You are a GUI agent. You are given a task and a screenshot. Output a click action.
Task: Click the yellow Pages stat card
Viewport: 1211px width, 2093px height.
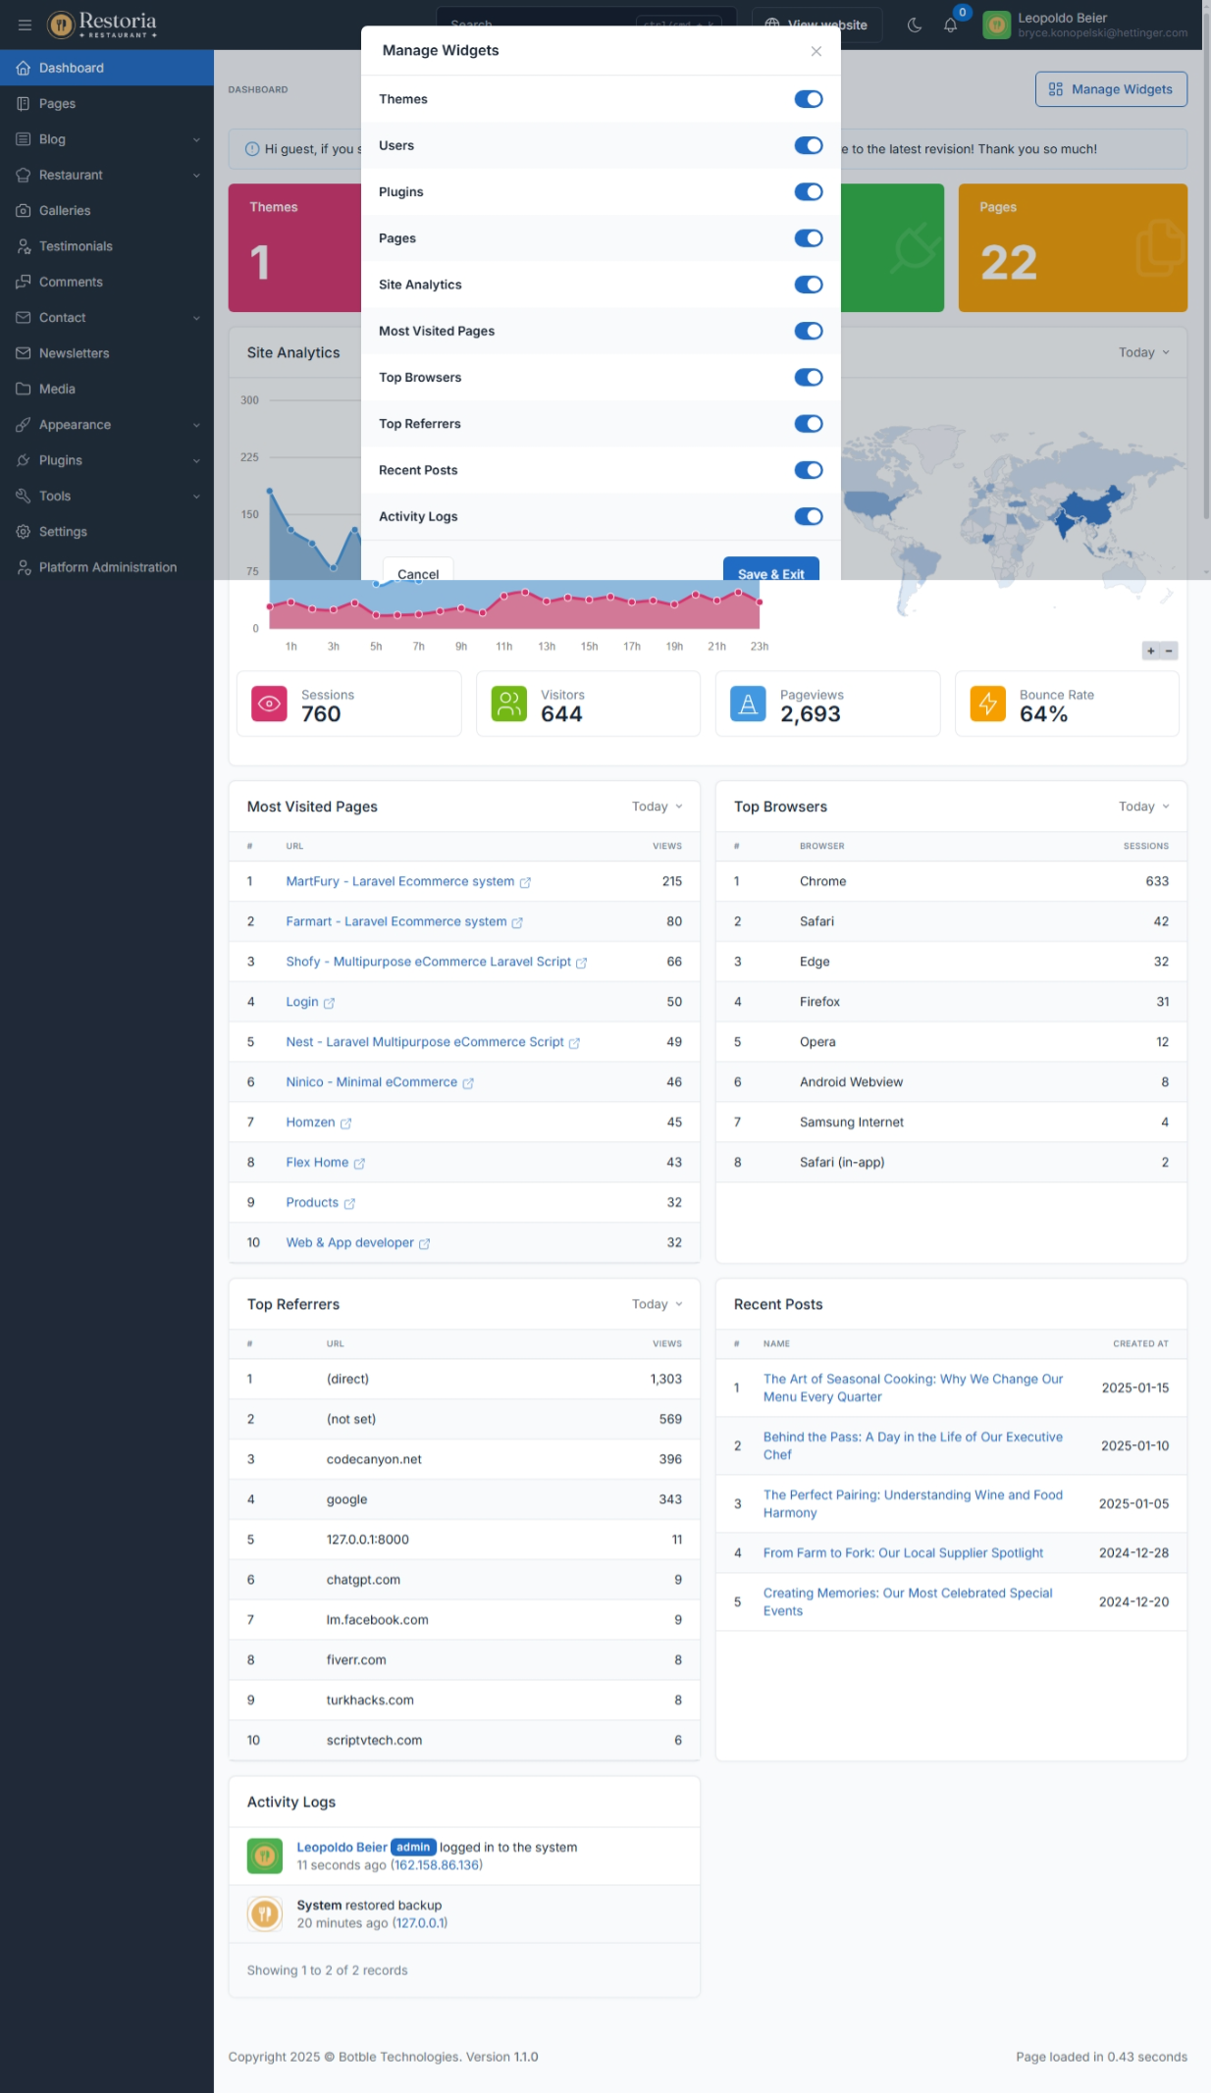pyautogui.click(x=1072, y=247)
